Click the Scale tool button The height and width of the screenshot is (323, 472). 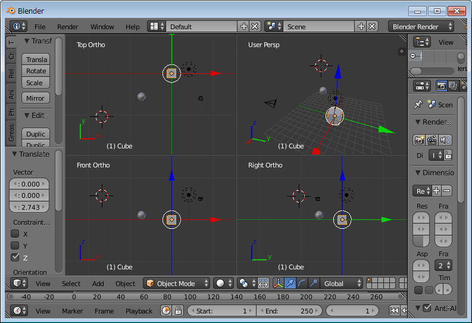click(36, 83)
